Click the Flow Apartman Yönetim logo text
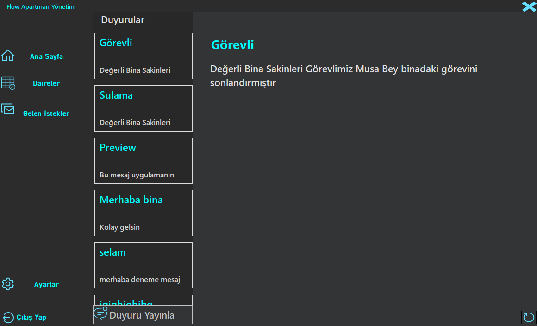Image resolution: width=537 pixels, height=326 pixels. click(x=40, y=6)
